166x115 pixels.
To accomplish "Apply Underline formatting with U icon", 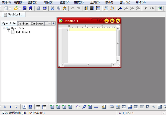I will coord(17,107).
